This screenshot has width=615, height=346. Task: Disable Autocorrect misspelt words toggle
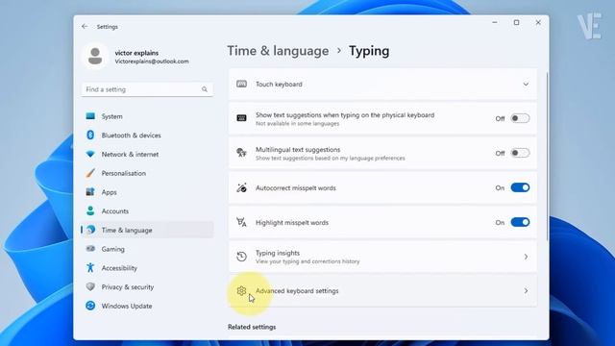pyautogui.click(x=520, y=187)
